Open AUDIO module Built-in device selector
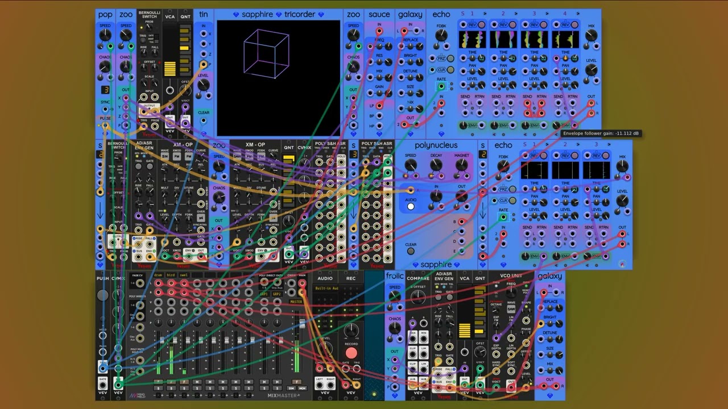728x409 pixels. coord(325,288)
